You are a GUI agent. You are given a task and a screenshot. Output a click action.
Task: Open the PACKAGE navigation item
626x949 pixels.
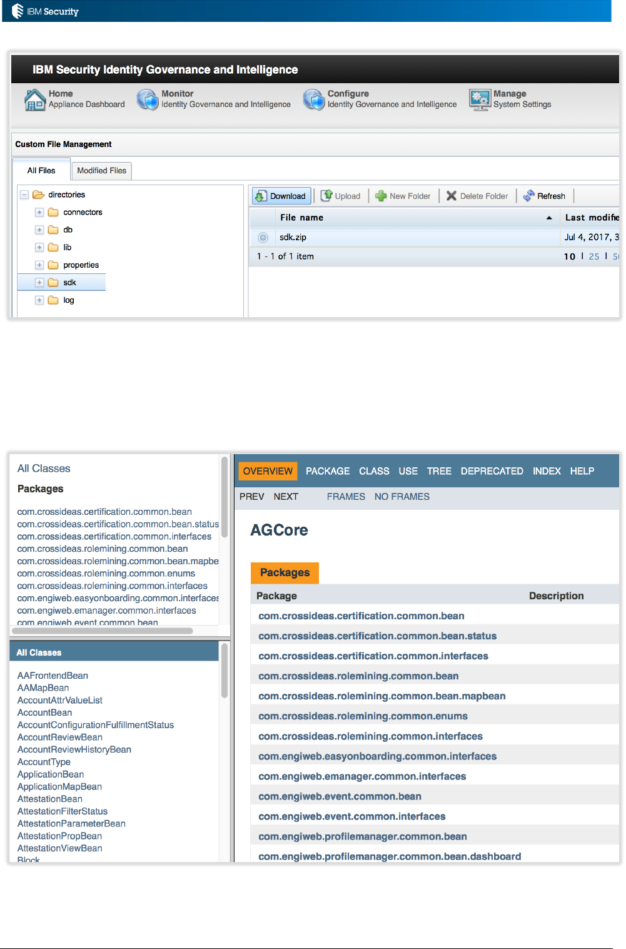[328, 471]
